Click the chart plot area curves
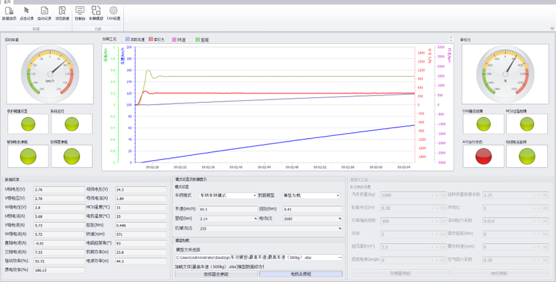 pyautogui.click(x=275, y=105)
